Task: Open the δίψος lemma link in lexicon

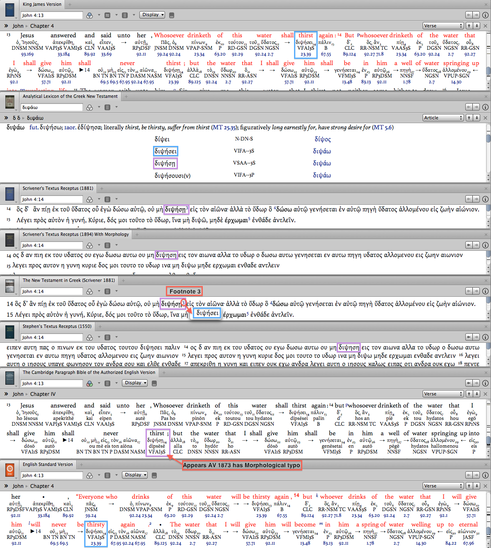Action: [x=323, y=139]
